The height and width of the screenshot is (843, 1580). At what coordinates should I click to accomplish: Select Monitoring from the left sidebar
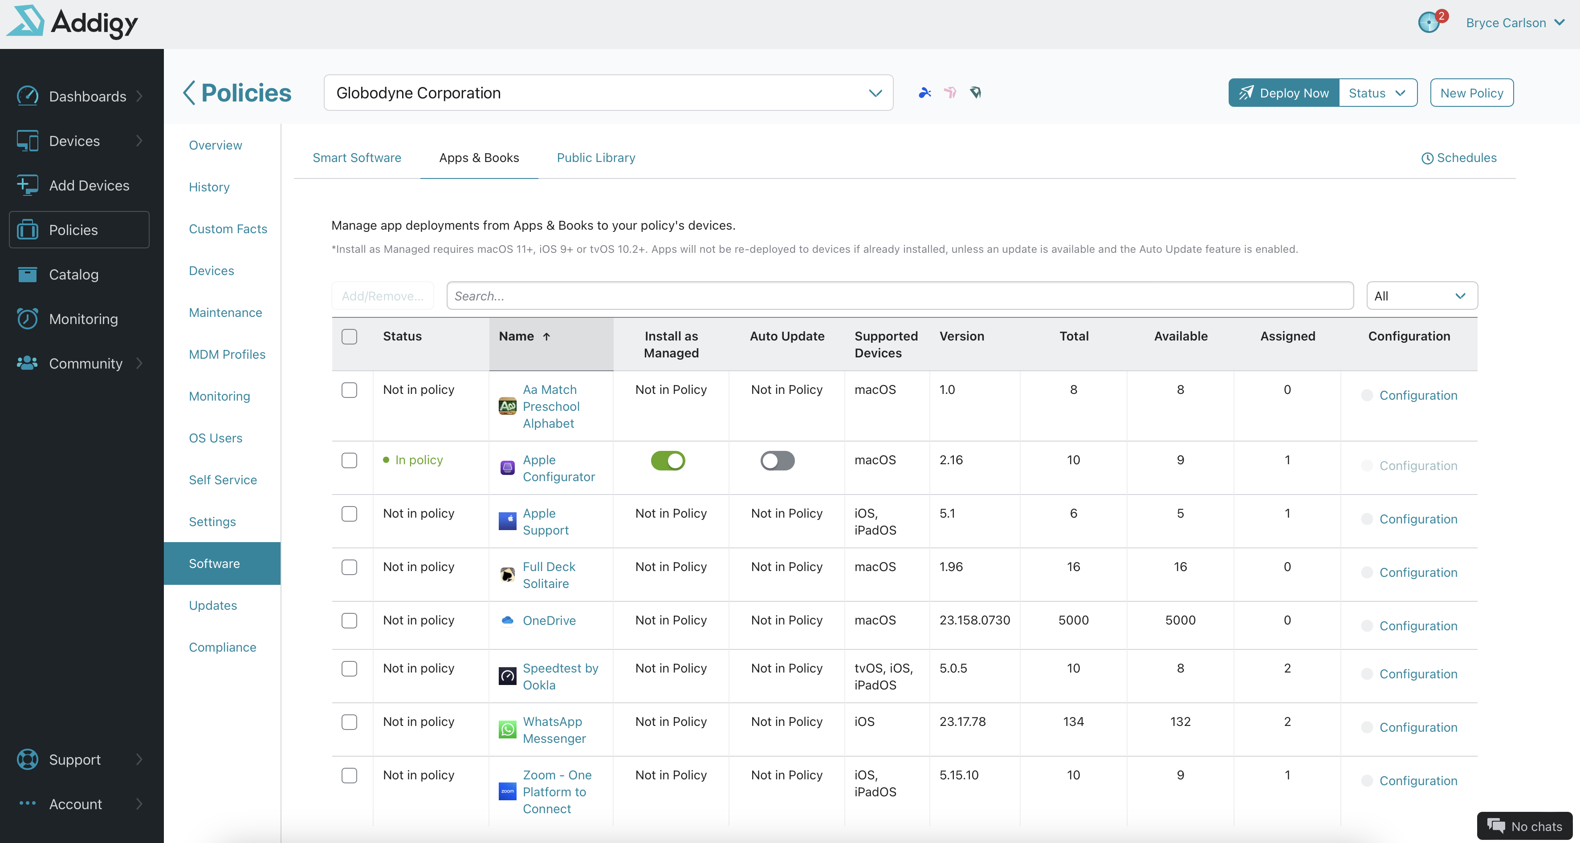(x=83, y=318)
